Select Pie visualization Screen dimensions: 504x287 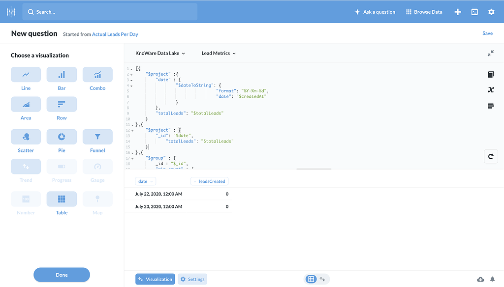point(62,137)
